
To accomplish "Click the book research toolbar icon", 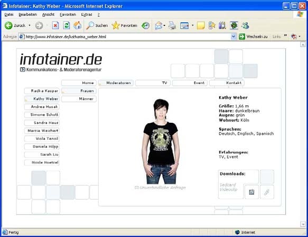I will click(222, 25).
